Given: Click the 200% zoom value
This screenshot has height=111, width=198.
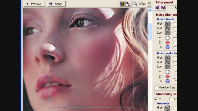Looking at the screenshot, I should pos(142,4).
